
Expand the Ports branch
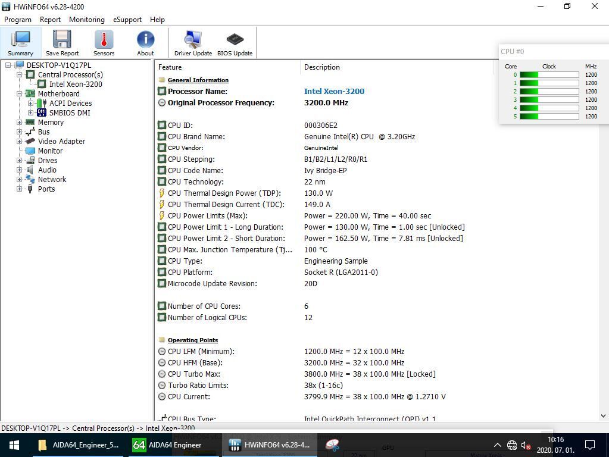click(19, 189)
